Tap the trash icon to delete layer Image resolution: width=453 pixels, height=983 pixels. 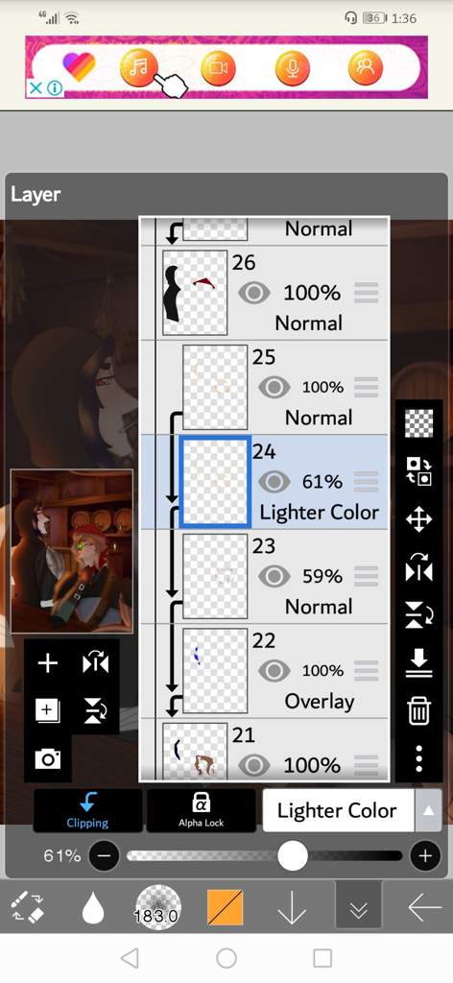(x=417, y=711)
